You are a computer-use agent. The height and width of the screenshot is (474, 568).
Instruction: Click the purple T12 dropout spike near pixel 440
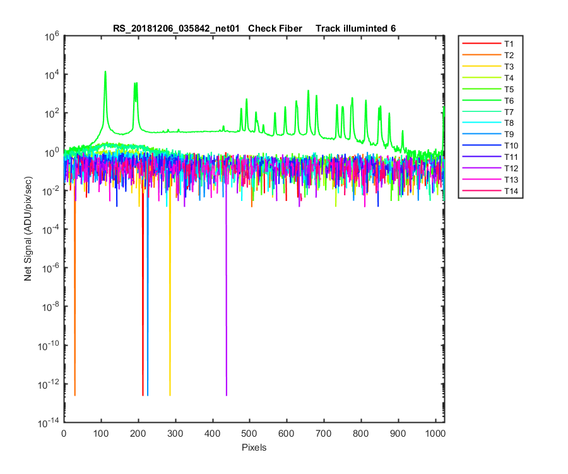[227, 290]
